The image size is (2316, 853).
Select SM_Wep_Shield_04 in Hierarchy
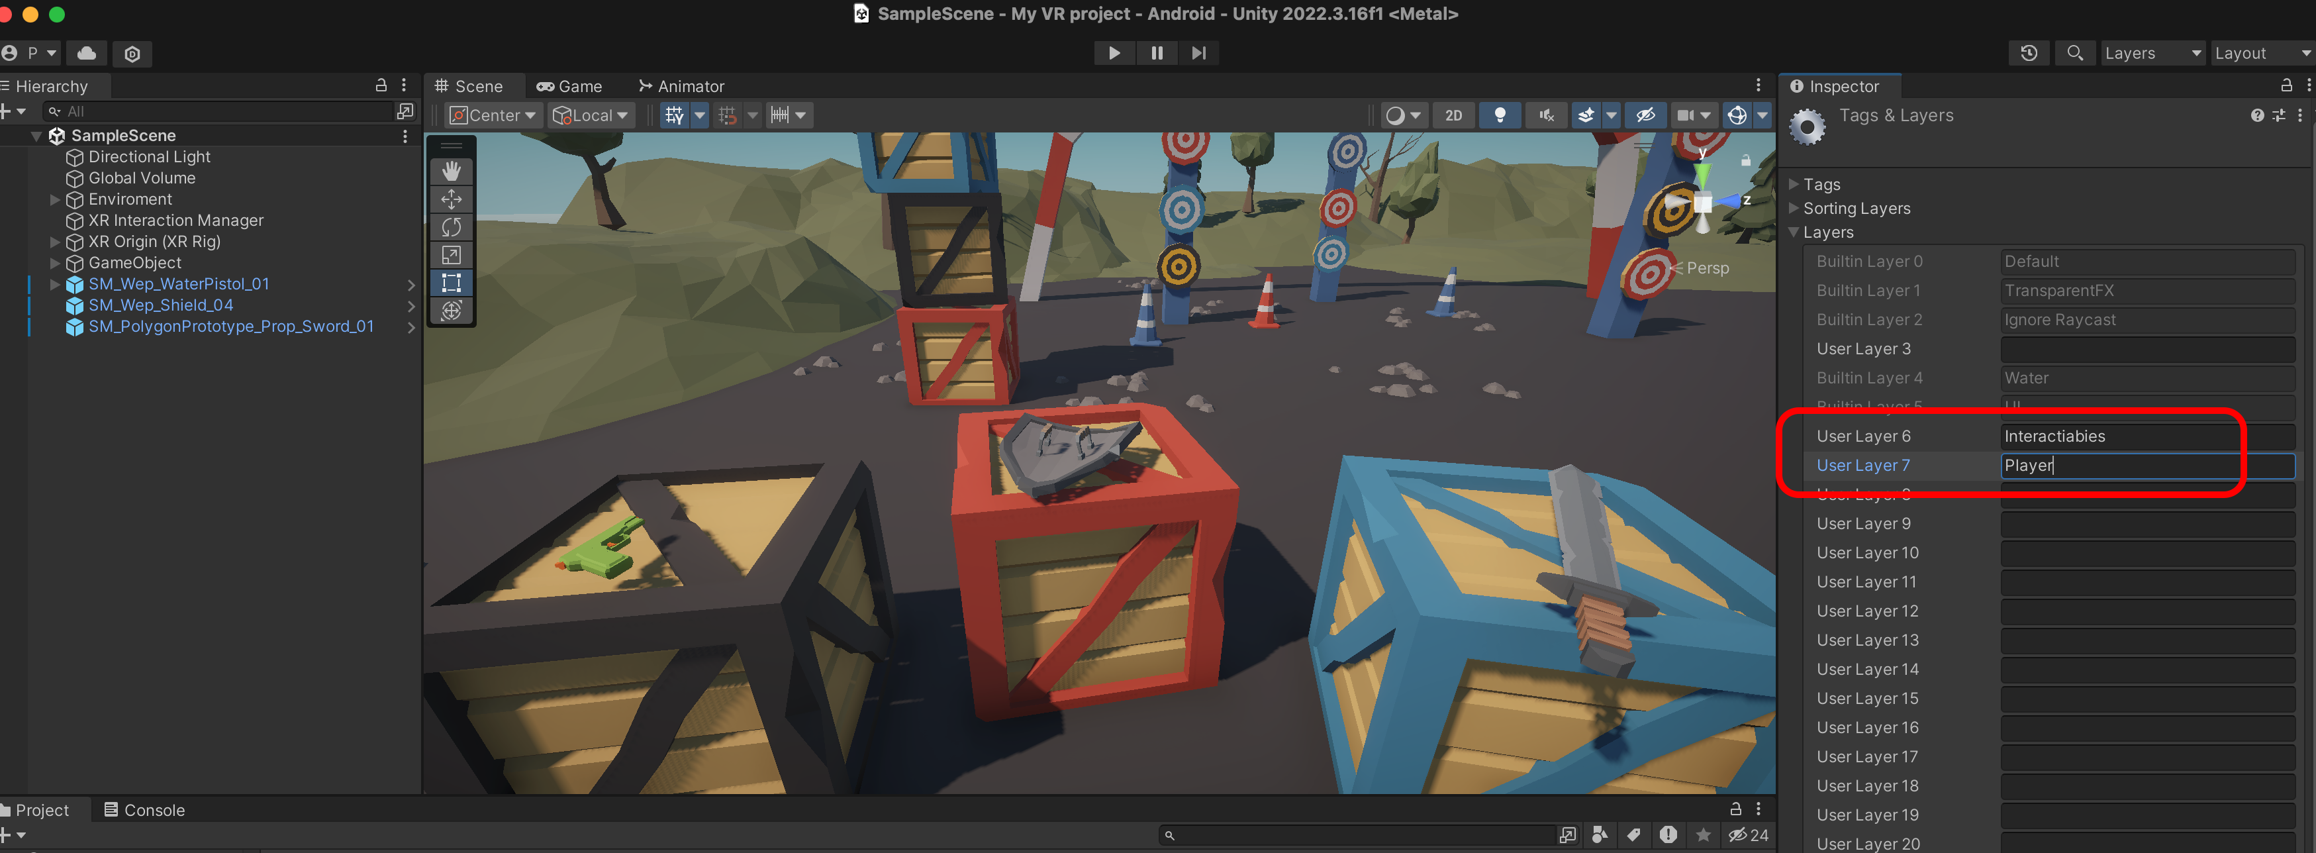[160, 305]
